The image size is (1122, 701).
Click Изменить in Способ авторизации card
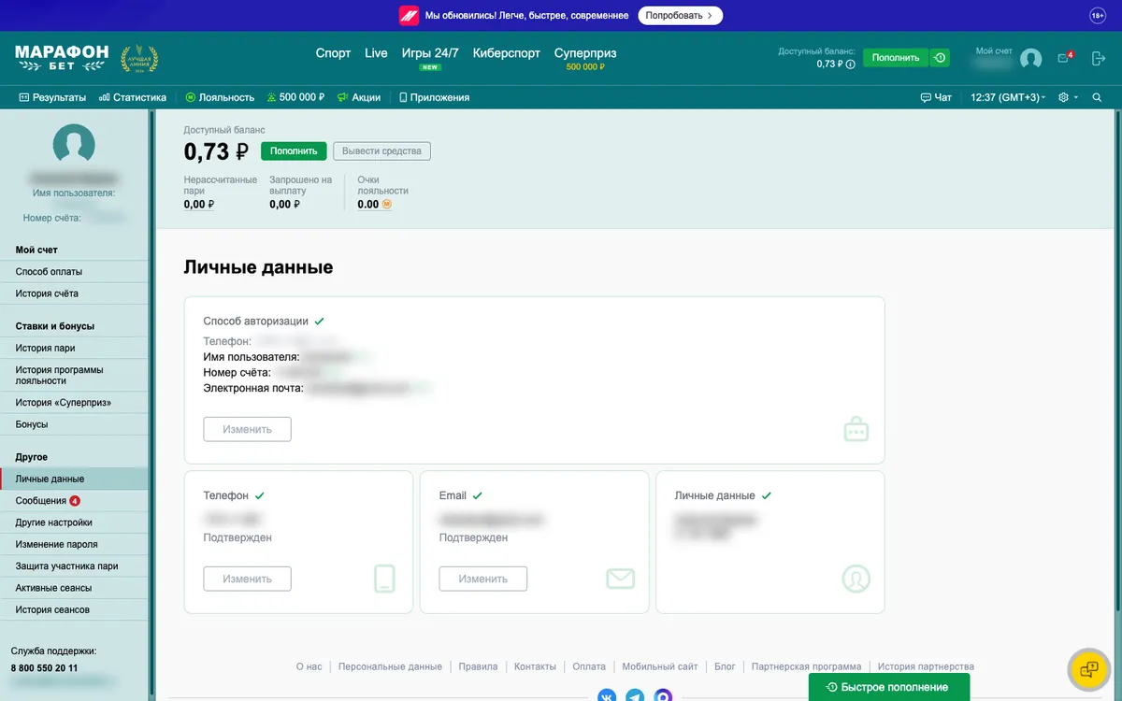[x=247, y=429]
